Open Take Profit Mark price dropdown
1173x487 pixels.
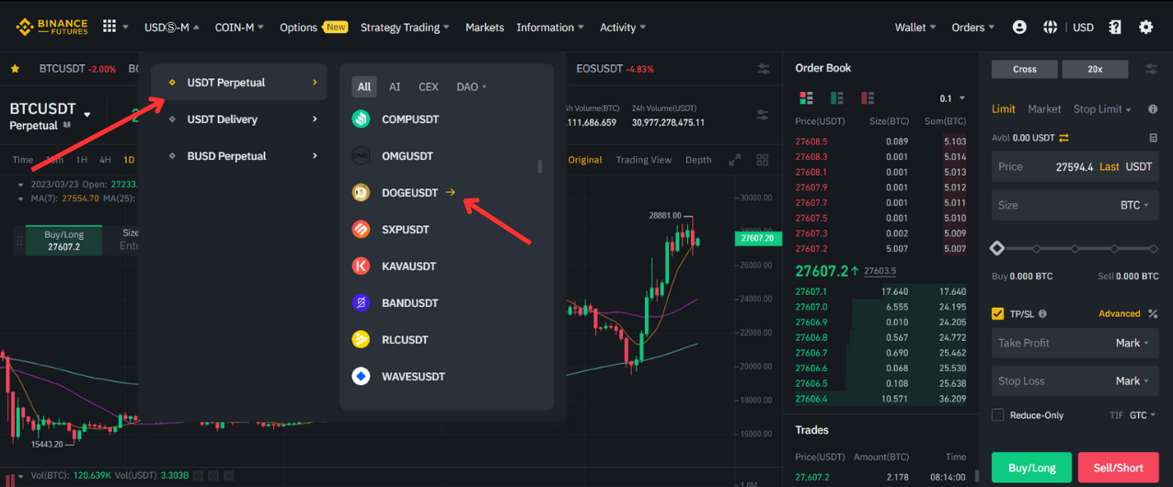[x=1133, y=343]
